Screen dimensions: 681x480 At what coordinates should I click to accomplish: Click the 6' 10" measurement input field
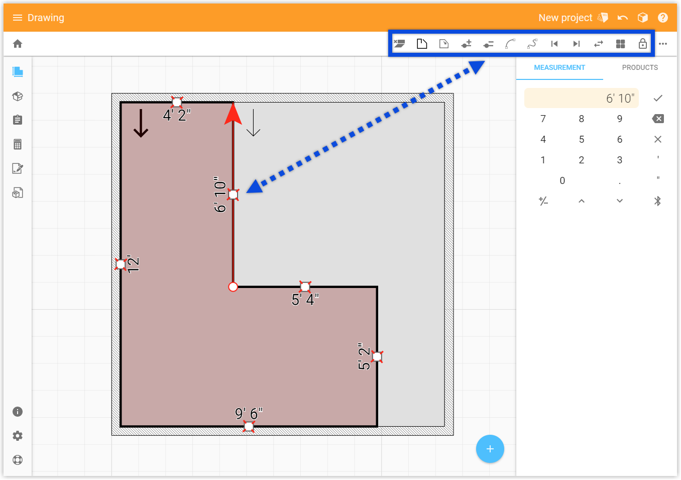click(582, 98)
